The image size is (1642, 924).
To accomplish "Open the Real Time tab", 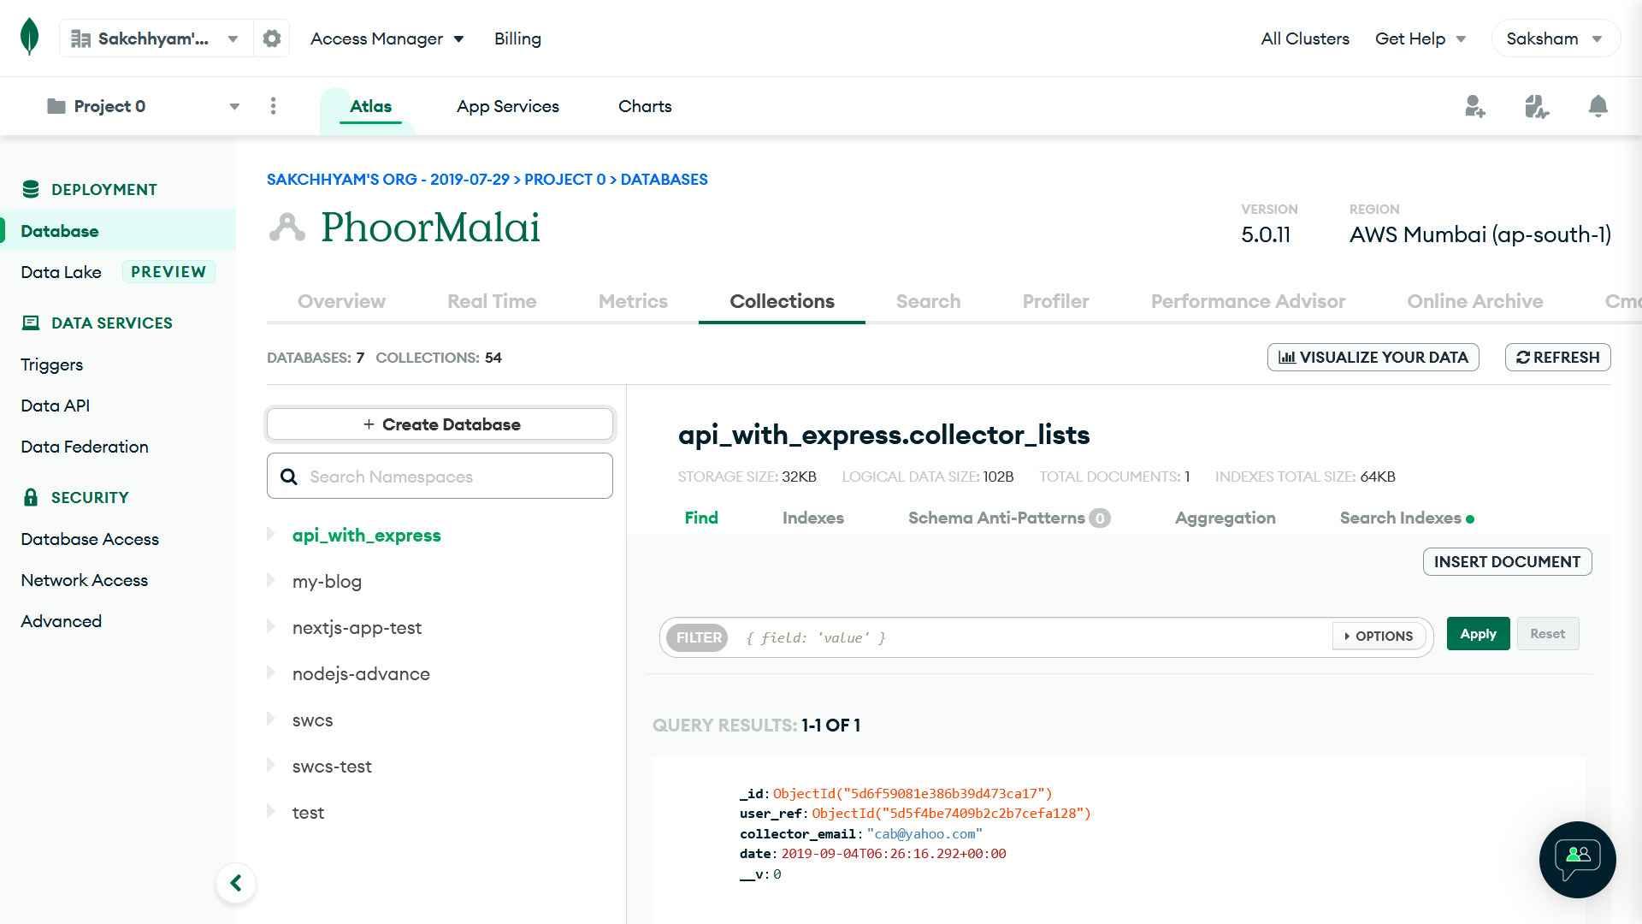I will [x=492, y=301].
